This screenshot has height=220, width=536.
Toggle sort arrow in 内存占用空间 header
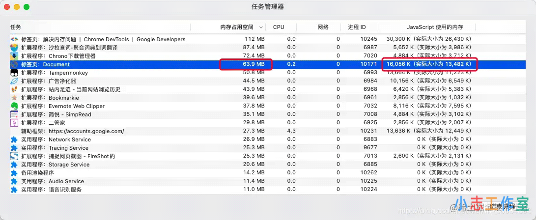click(x=261, y=27)
